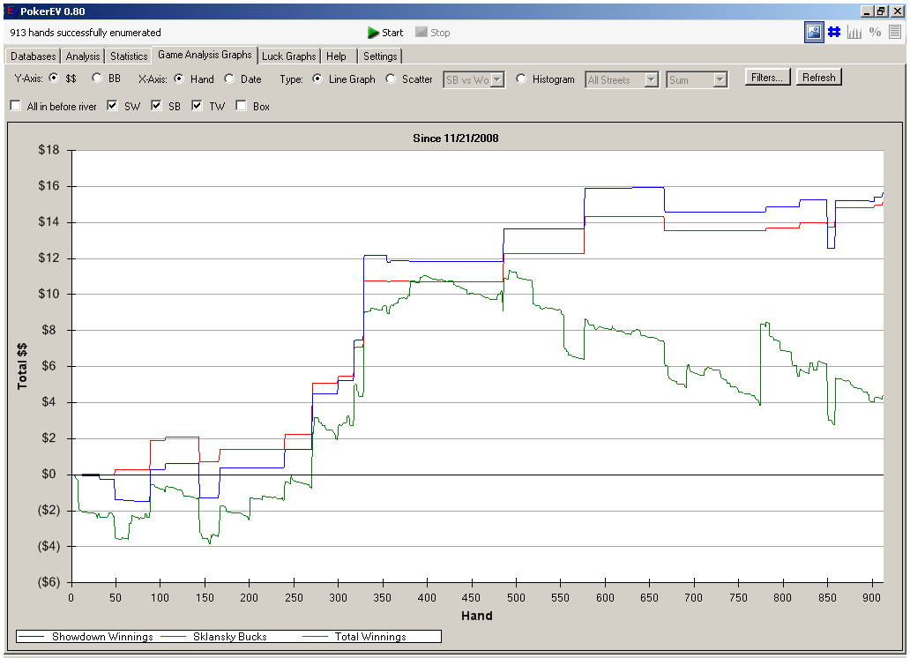Switch to the Luck Graphs tab
This screenshot has height=658, width=910.
(x=289, y=56)
